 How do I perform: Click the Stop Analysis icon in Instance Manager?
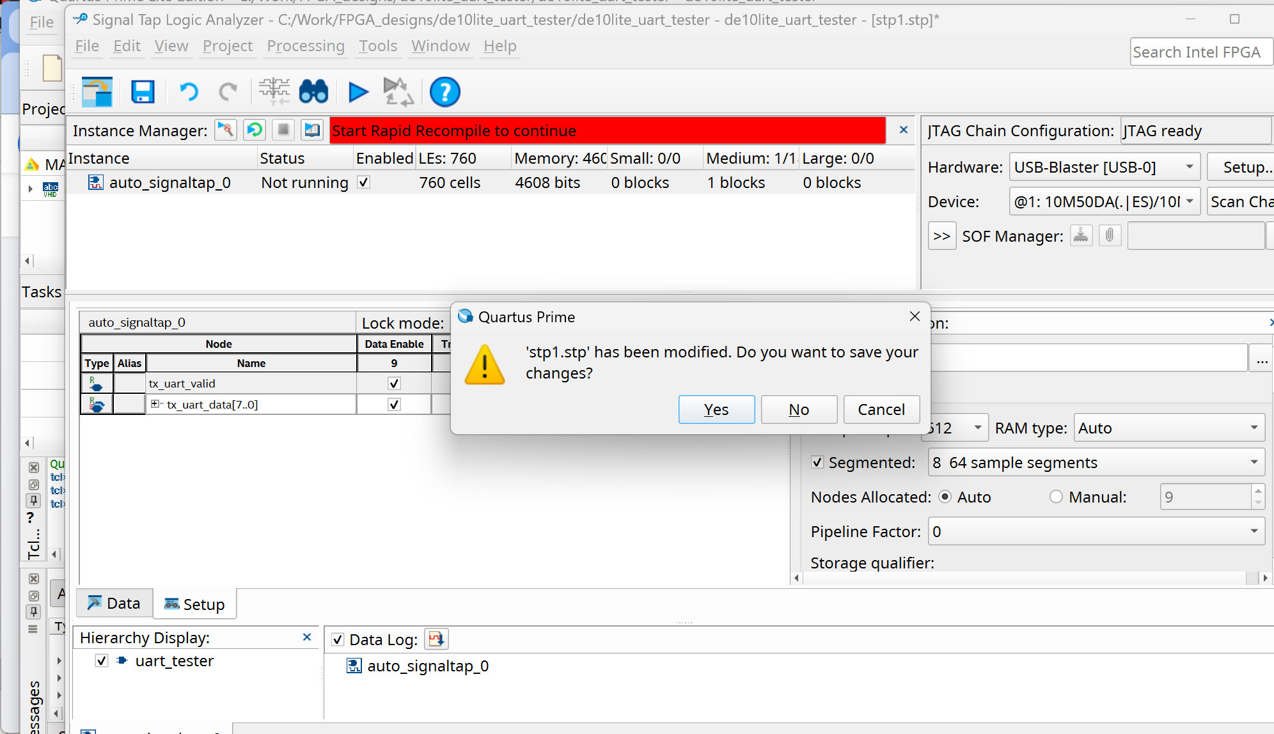coord(283,130)
